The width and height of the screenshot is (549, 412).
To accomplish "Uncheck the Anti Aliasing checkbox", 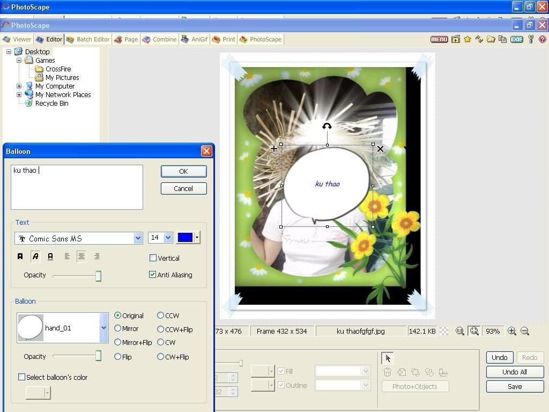I will pos(153,275).
